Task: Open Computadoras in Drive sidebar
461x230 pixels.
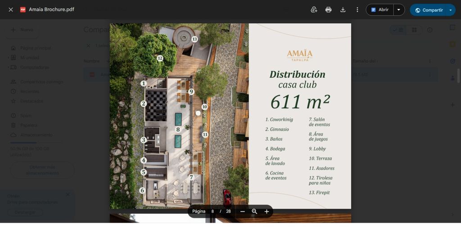Action: tap(34, 68)
